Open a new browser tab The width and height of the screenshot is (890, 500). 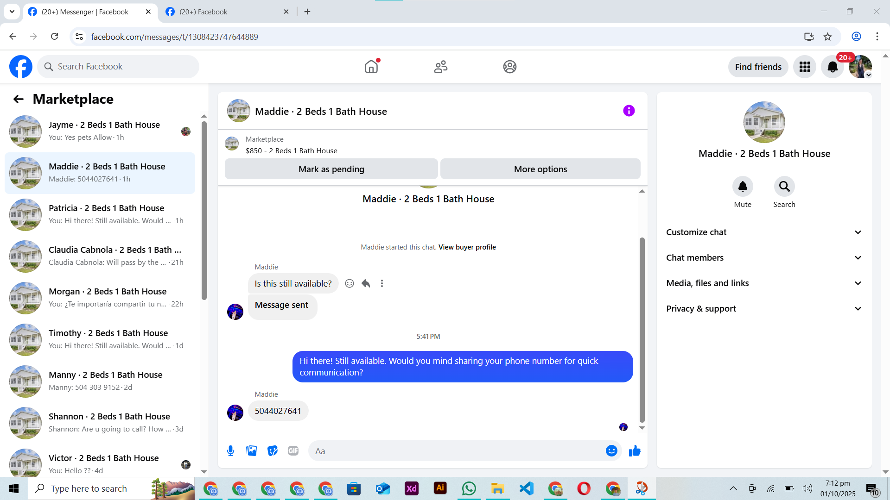point(307,12)
